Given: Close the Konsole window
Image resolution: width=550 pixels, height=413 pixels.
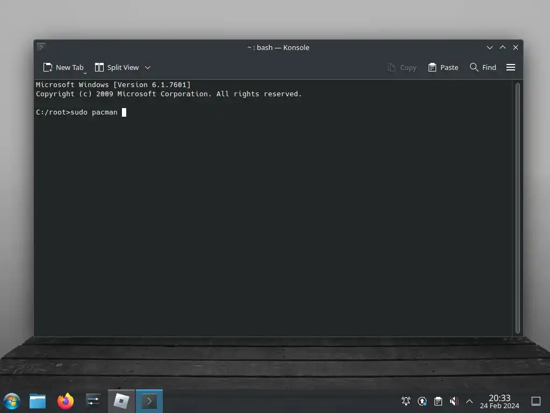Looking at the screenshot, I should pos(516,47).
